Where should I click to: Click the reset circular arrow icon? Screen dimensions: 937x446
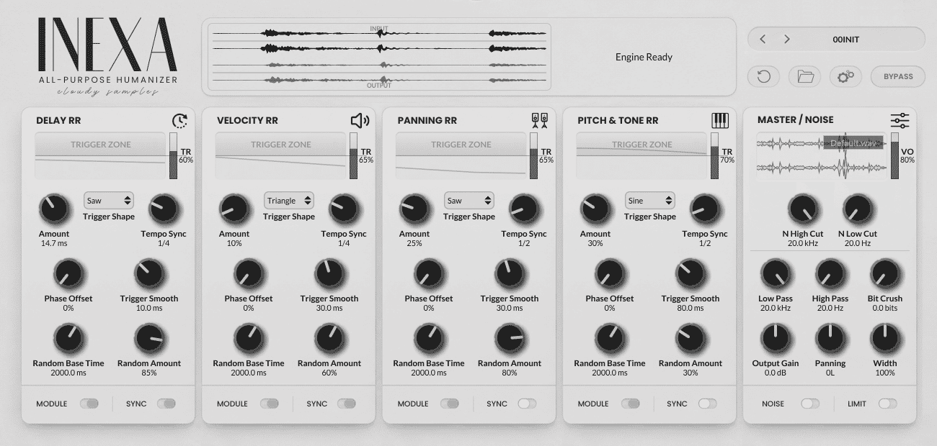[764, 76]
